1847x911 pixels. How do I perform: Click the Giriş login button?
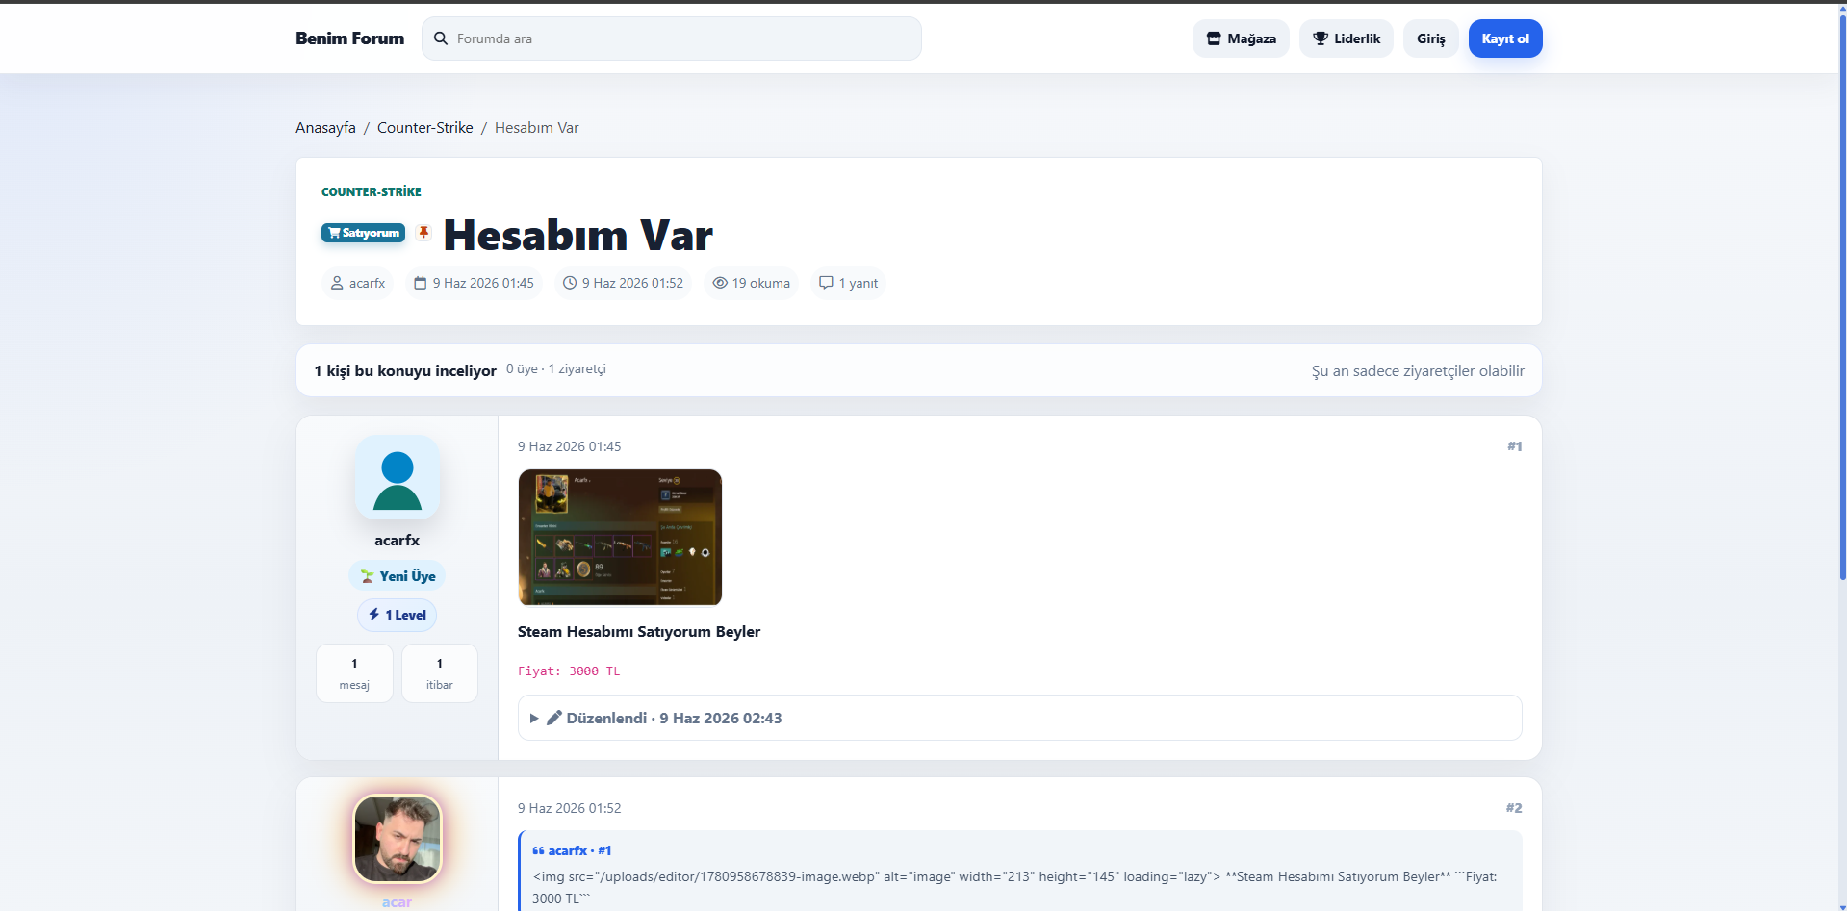(x=1430, y=38)
